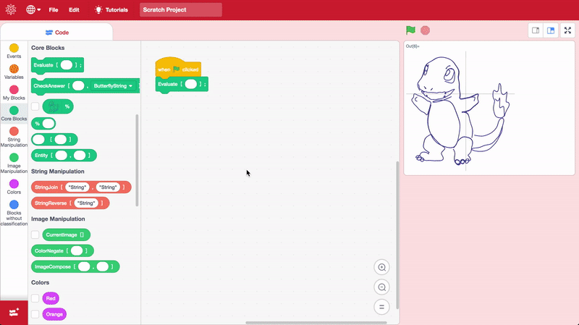This screenshot has height=325, width=579.
Task: Click the add extension button
Action: tap(14, 313)
